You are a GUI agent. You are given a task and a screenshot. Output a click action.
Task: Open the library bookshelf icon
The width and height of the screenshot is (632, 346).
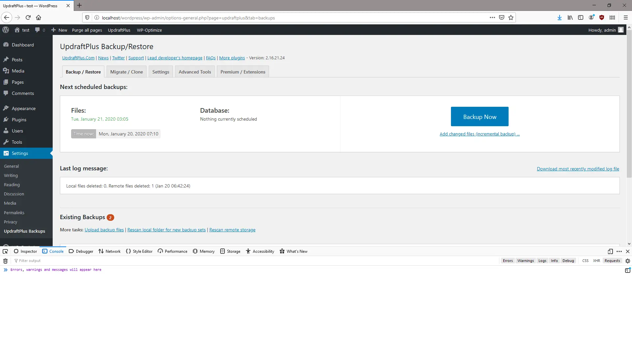tap(570, 17)
